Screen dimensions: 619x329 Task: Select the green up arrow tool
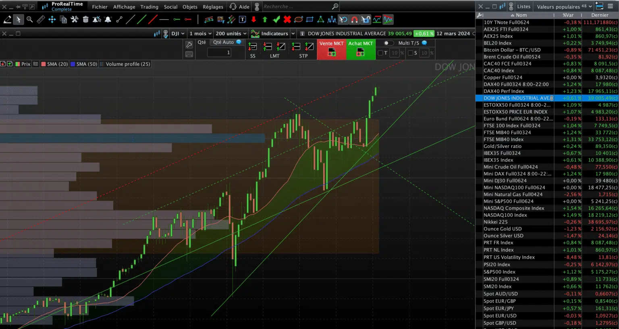(x=265, y=19)
